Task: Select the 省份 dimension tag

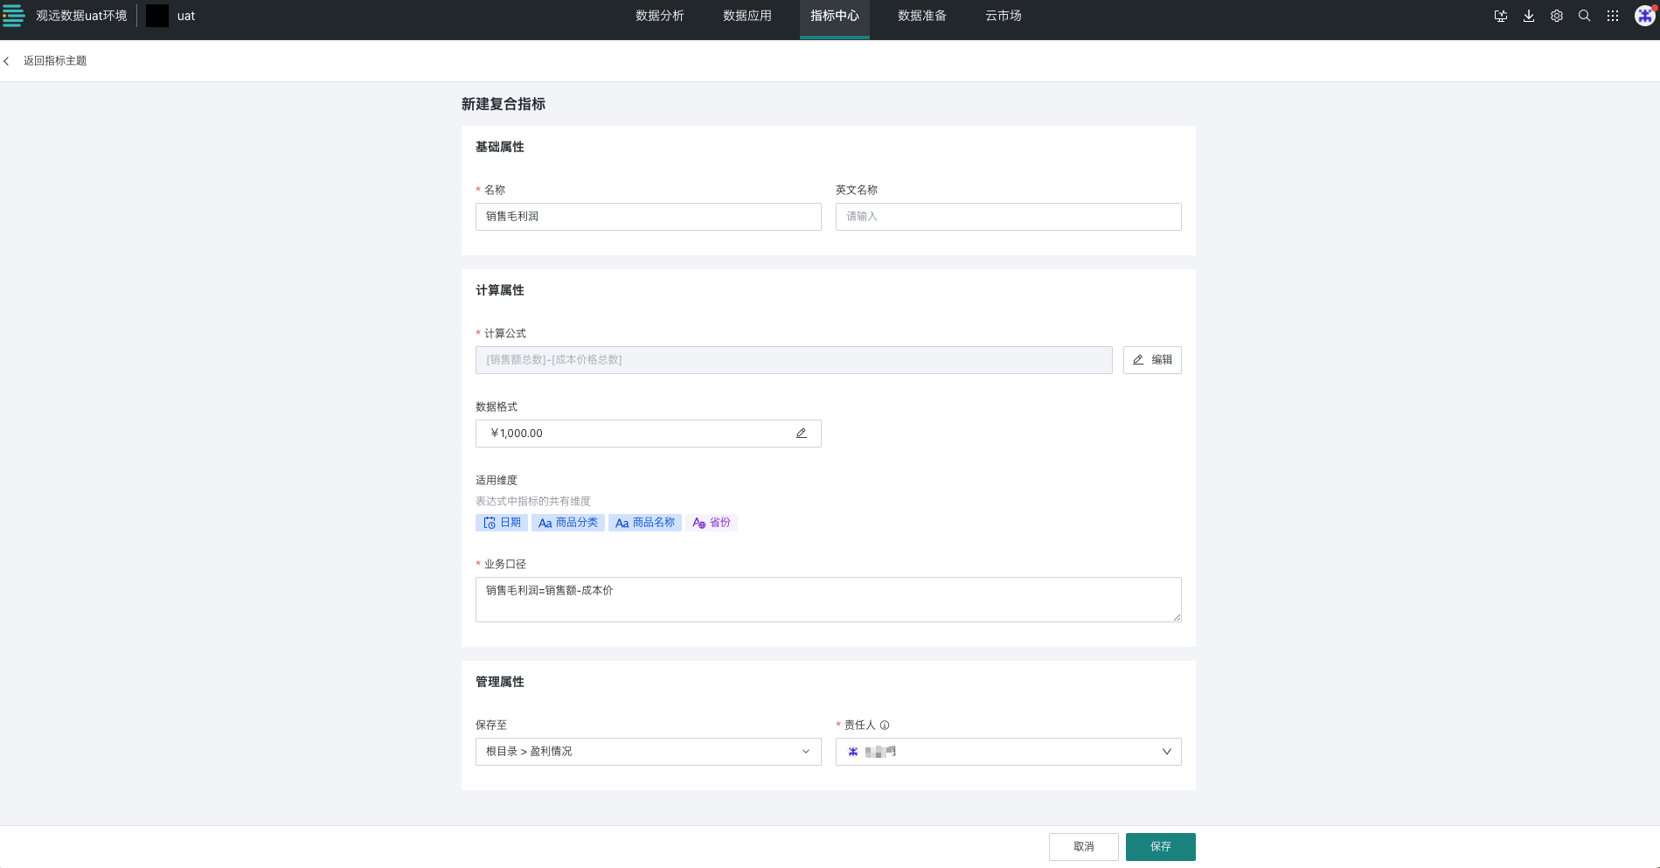Action: click(x=712, y=522)
